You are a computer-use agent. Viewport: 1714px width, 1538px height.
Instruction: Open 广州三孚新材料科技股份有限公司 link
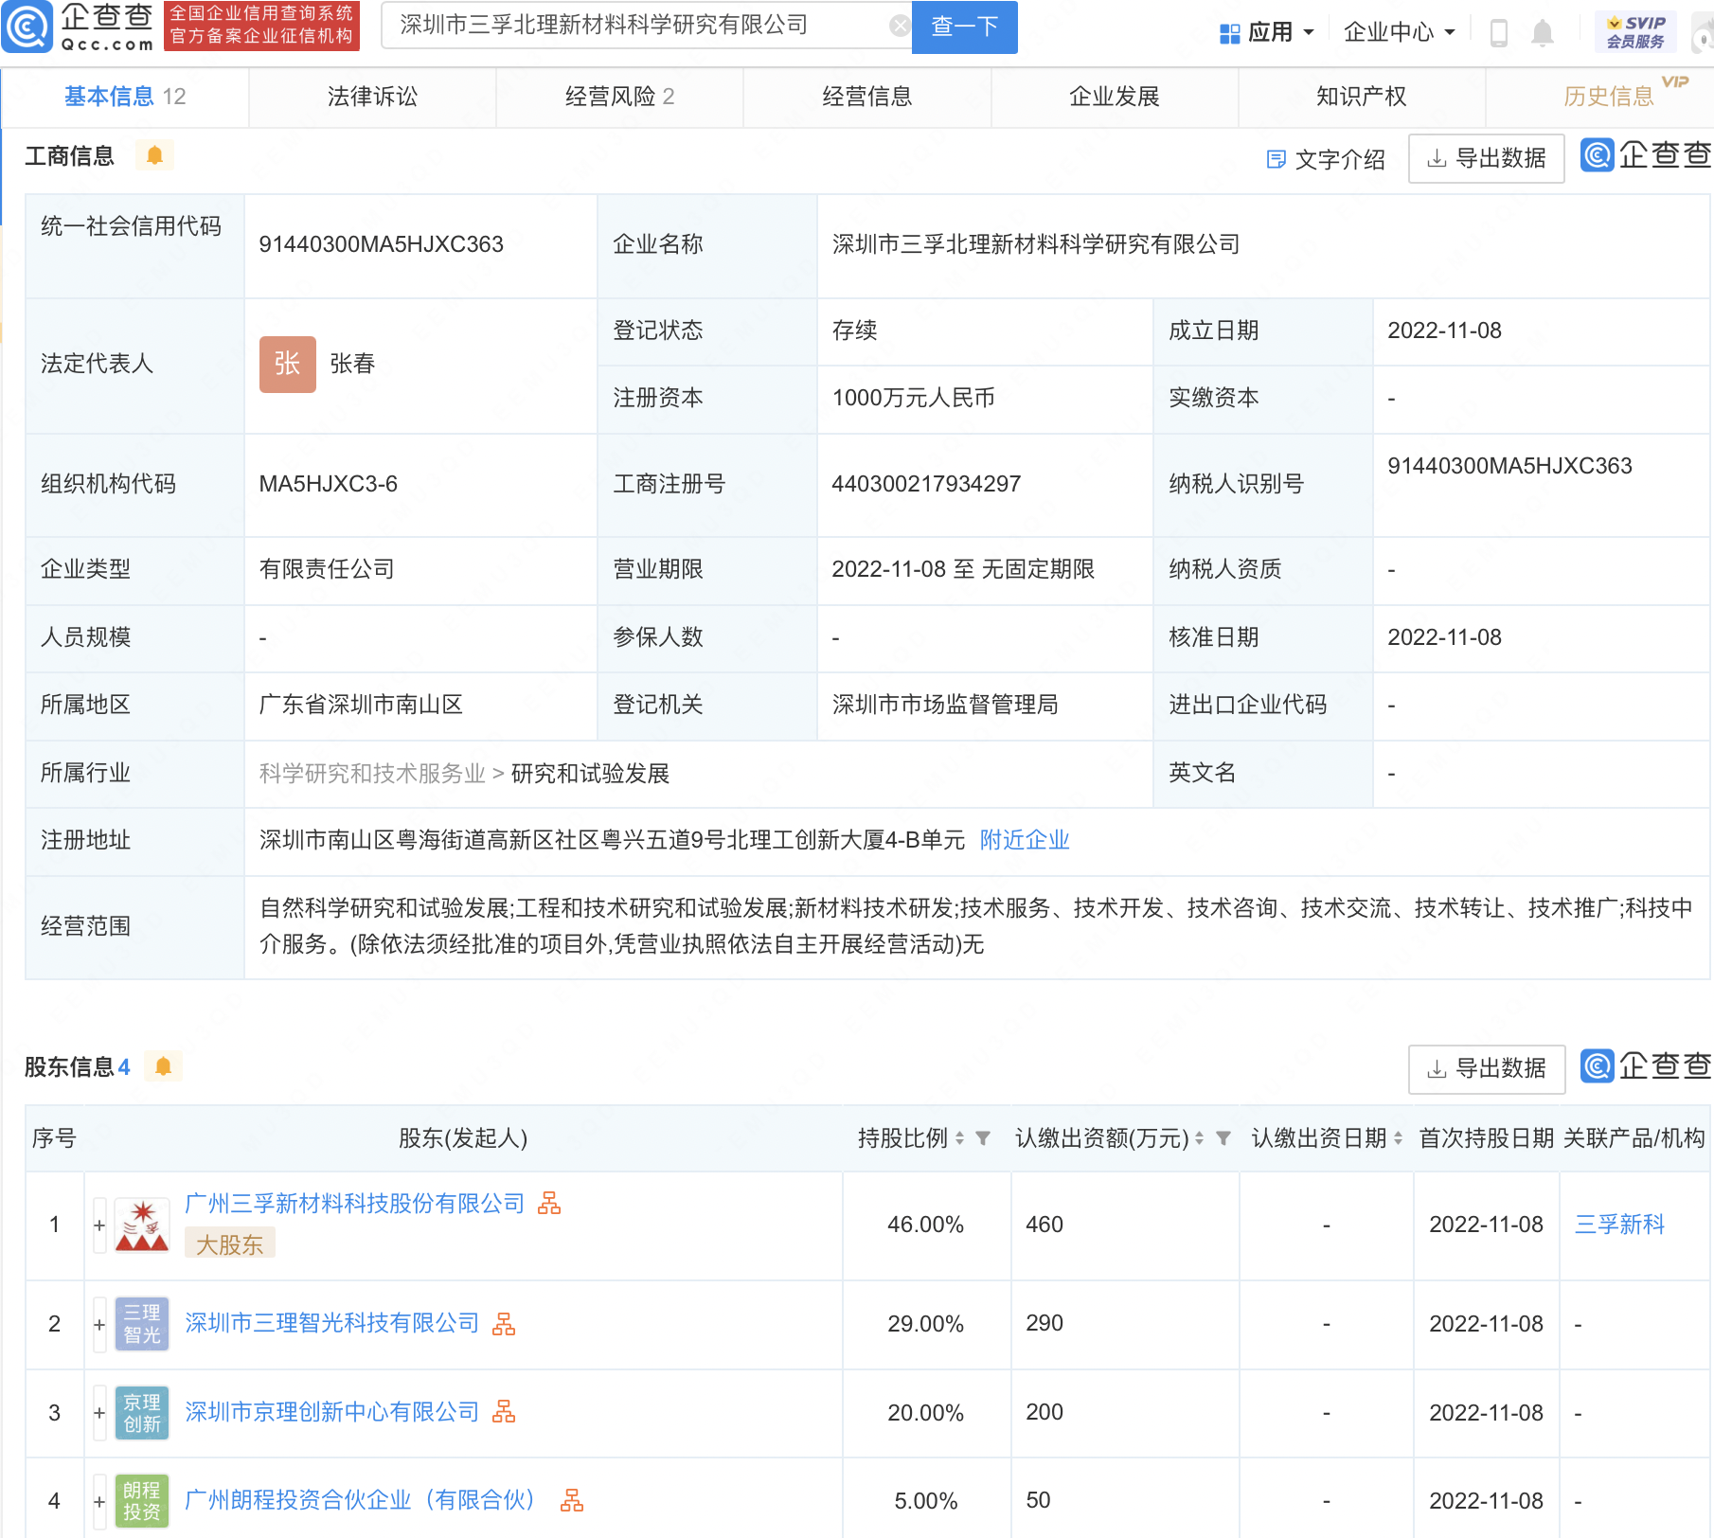[x=355, y=1203]
